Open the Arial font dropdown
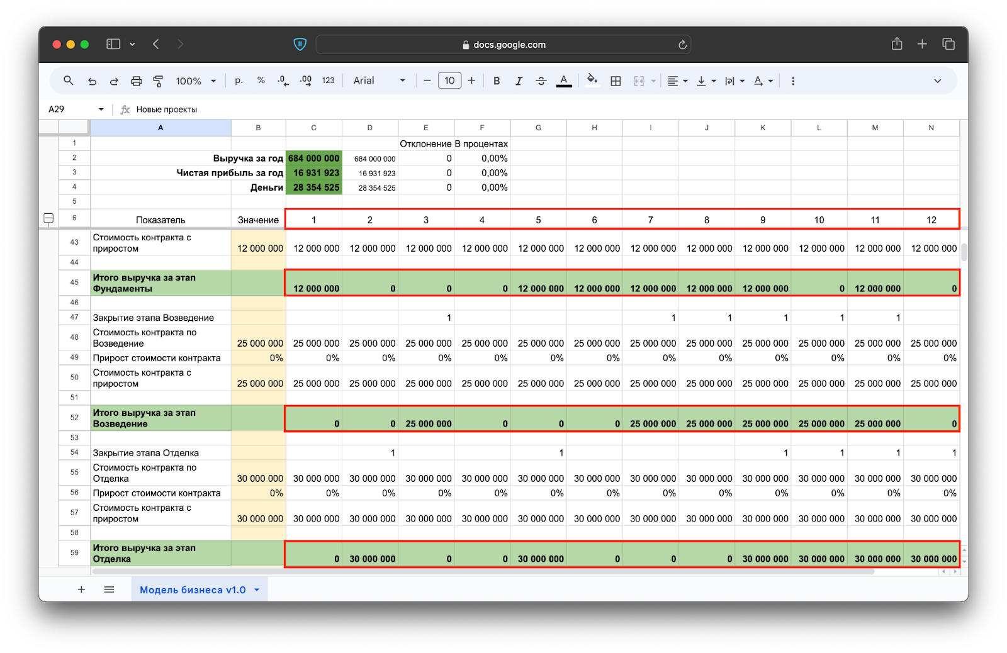 coord(379,81)
